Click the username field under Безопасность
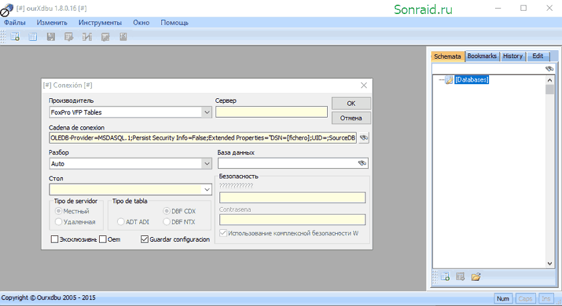The width and height of the screenshot is (562, 306). [292, 197]
